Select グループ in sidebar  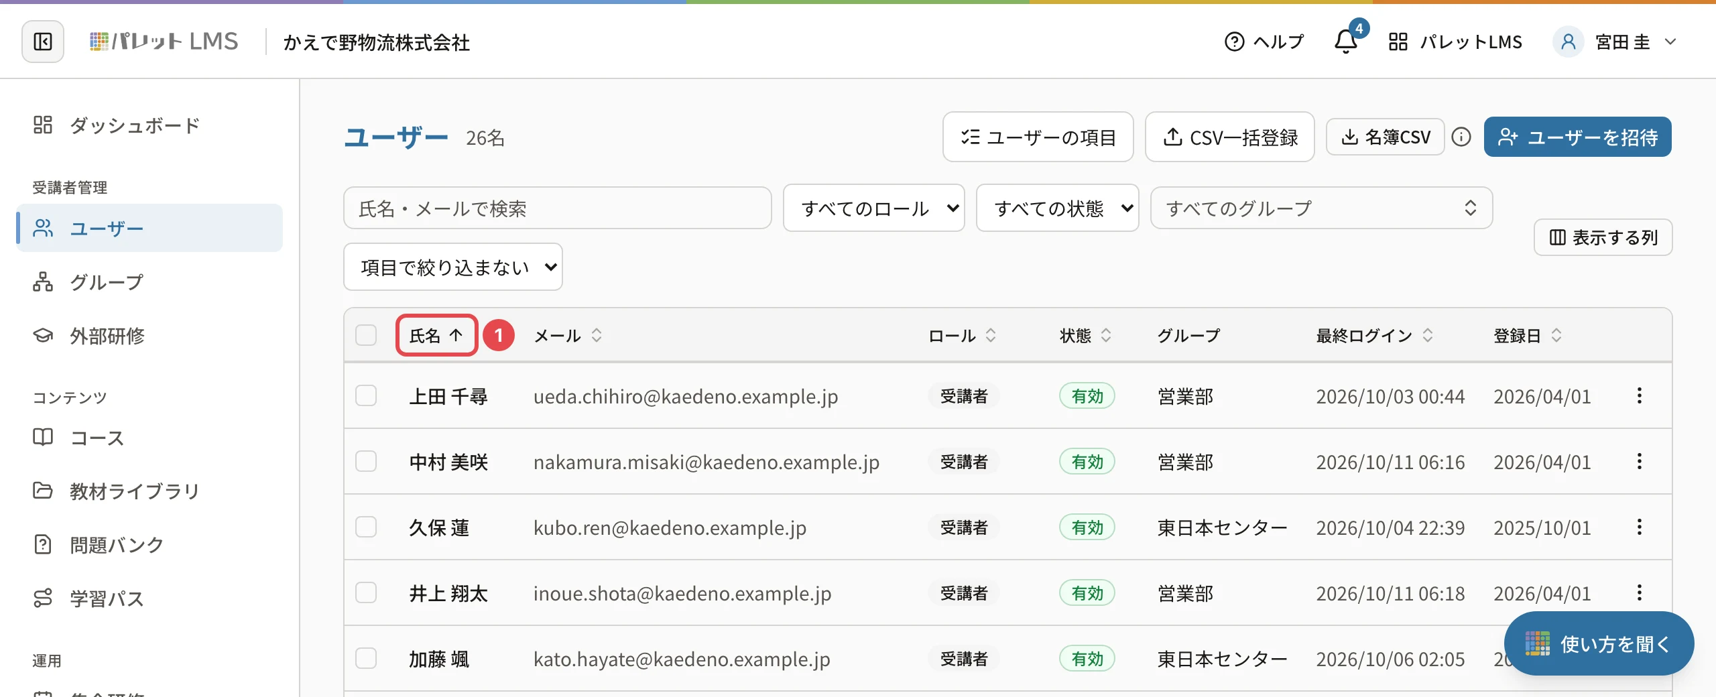tap(149, 282)
